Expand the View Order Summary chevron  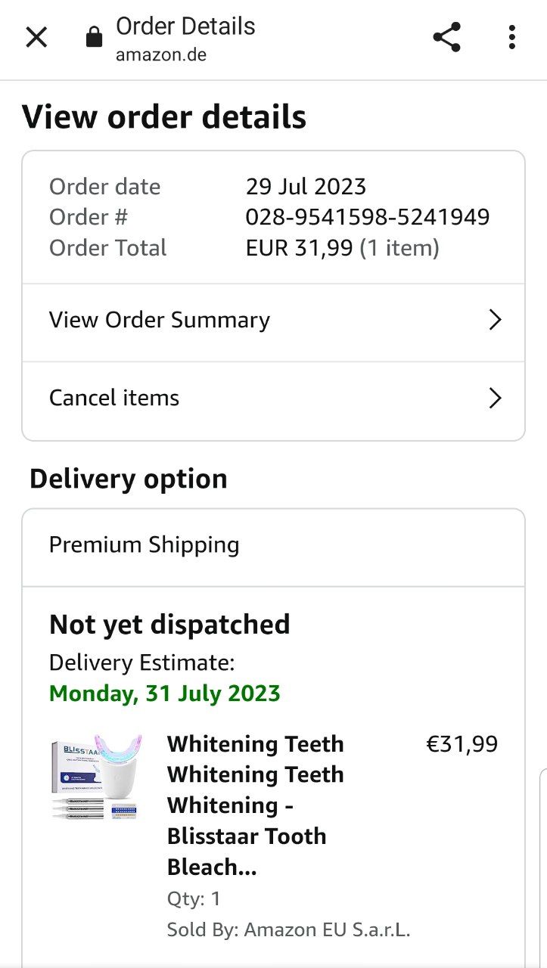[495, 320]
